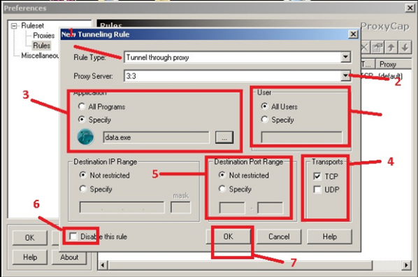Click OK in the Preferences window
Screen dimensions: 418x277
pyautogui.click(x=29, y=238)
